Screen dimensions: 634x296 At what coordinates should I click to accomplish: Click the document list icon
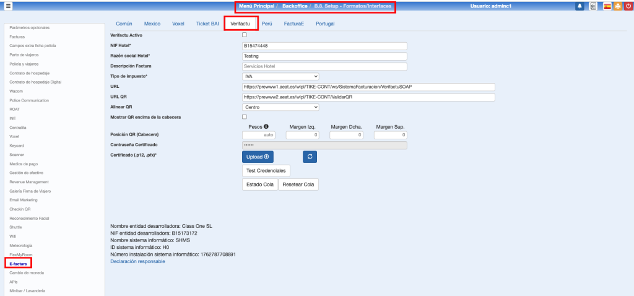tap(593, 6)
